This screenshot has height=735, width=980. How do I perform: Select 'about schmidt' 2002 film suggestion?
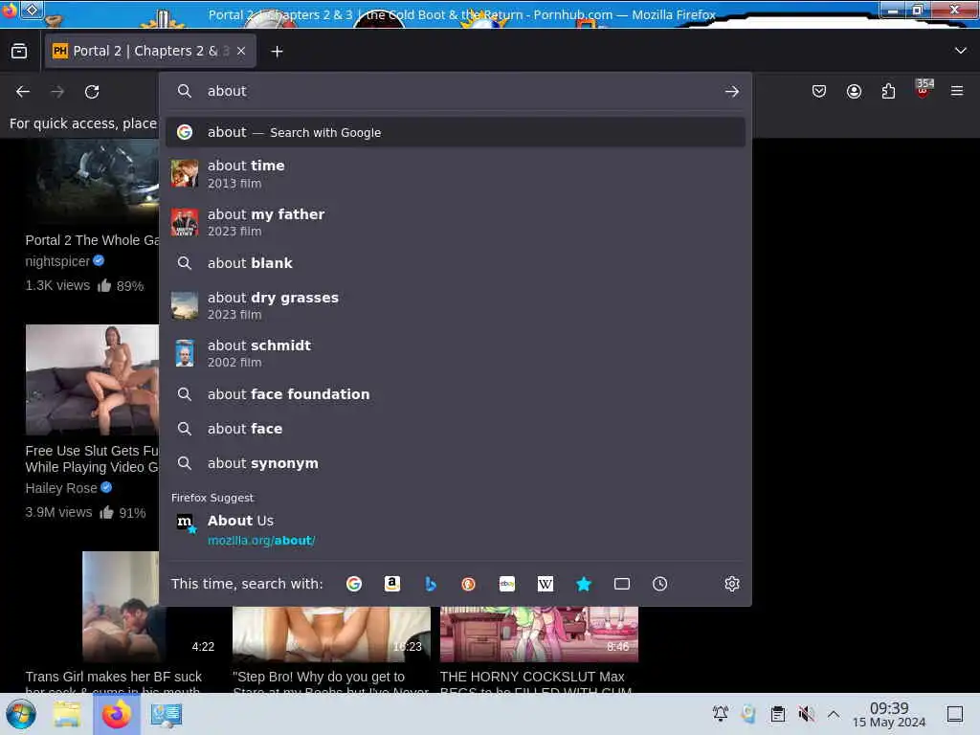(455, 353)
